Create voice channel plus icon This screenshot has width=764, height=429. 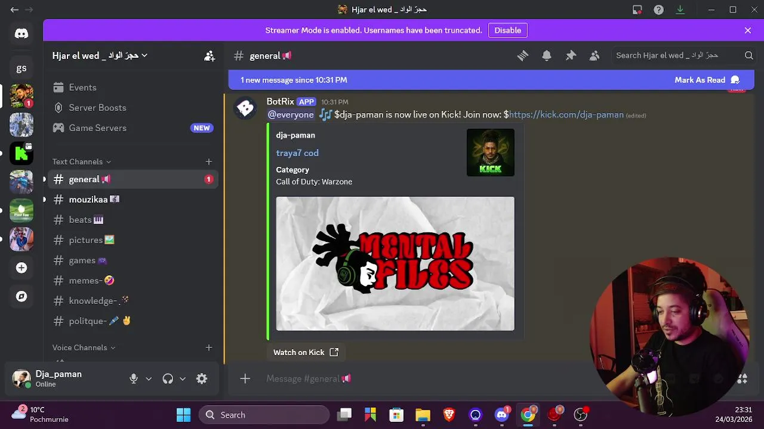click(209, 347)
